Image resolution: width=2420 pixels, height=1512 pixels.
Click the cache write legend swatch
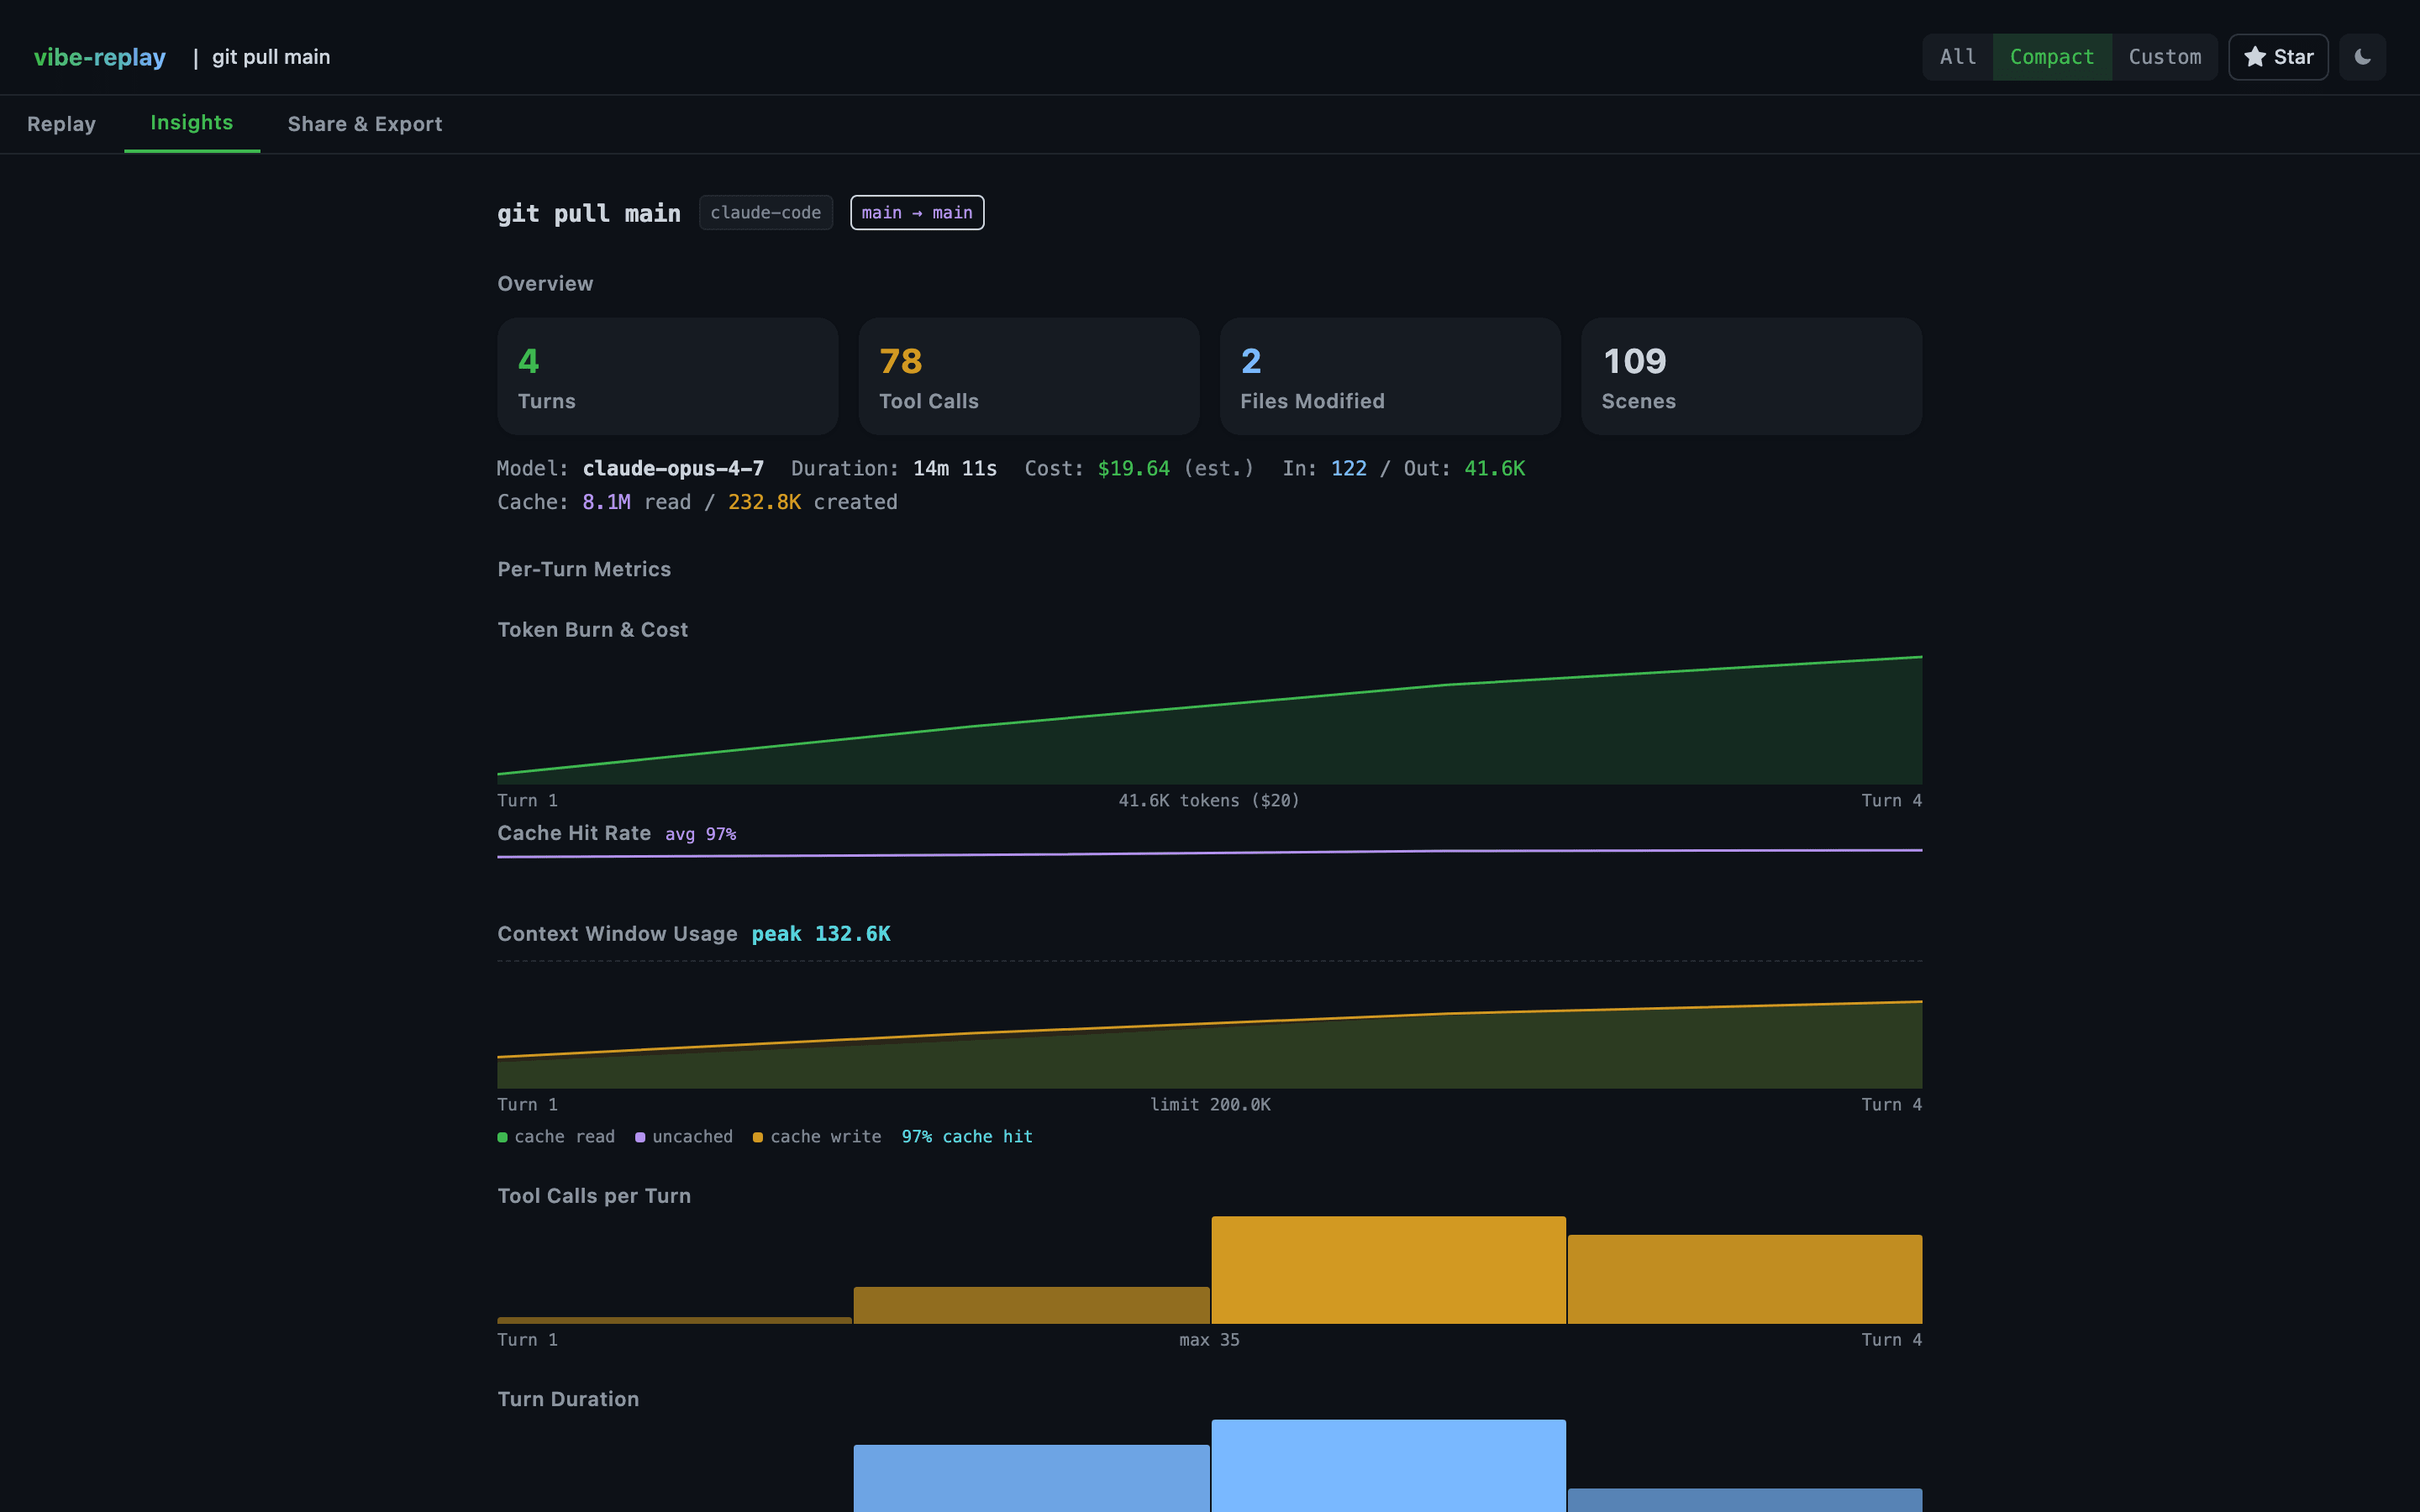click(x=758, y=1137)
